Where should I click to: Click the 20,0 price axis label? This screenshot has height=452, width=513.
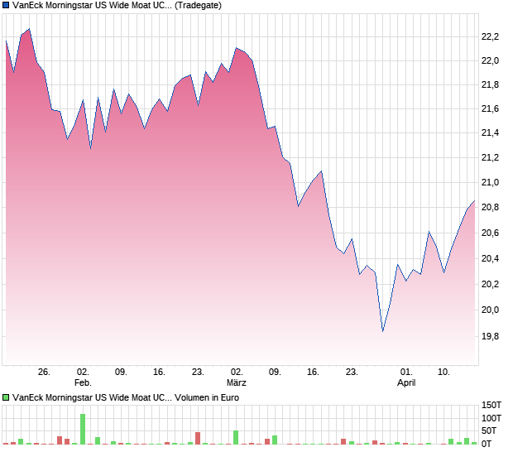point(490,310)
